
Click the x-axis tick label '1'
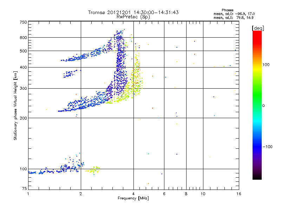[x=28, y=194]
